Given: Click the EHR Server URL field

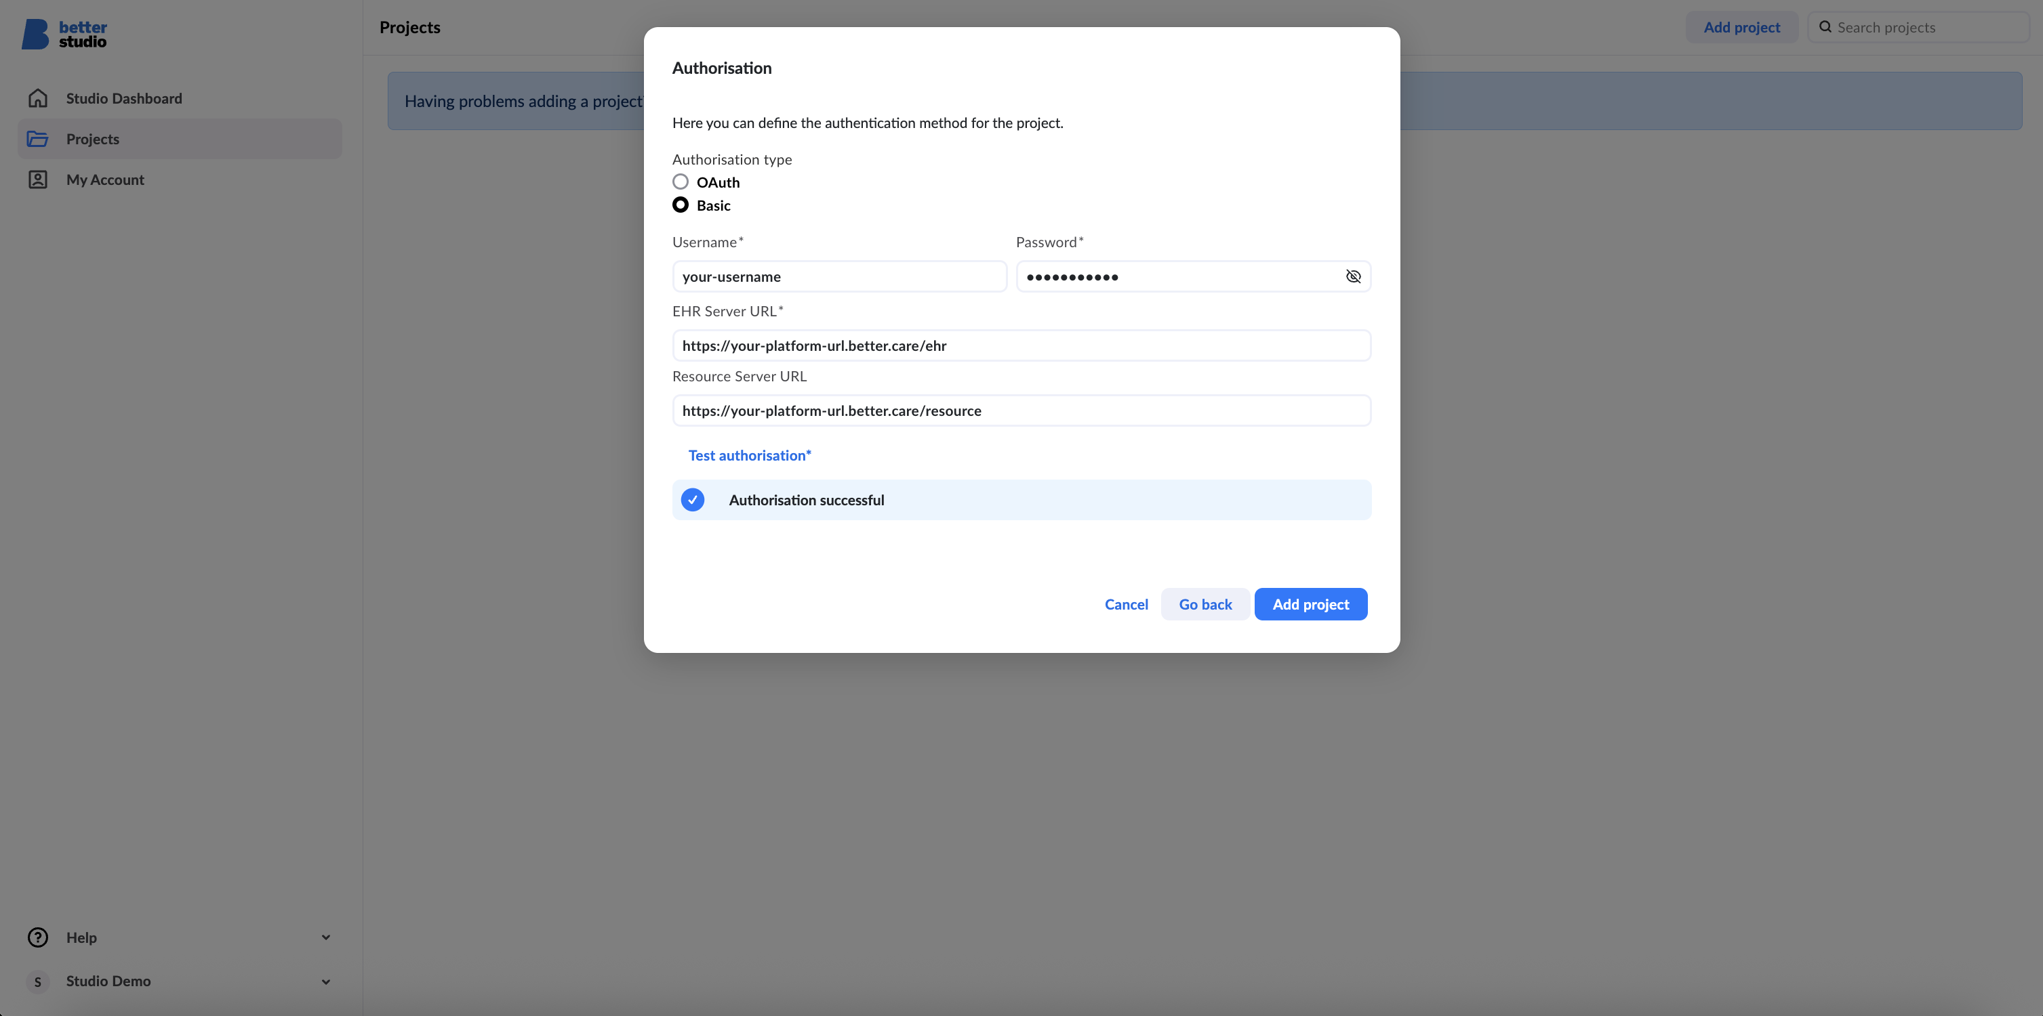Looking at the screenshot, I should [1021, 345].
